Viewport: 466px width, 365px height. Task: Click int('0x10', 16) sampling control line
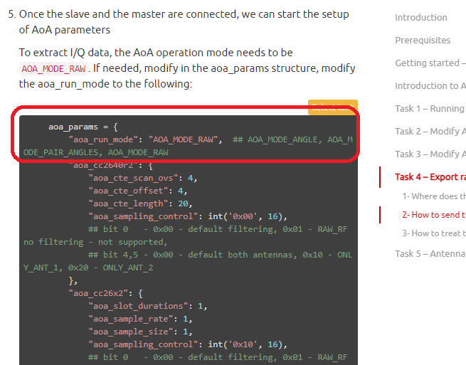188,344
